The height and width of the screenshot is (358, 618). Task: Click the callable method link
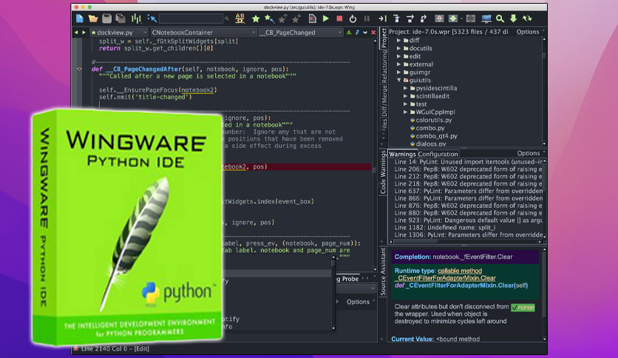click(460, 271)
